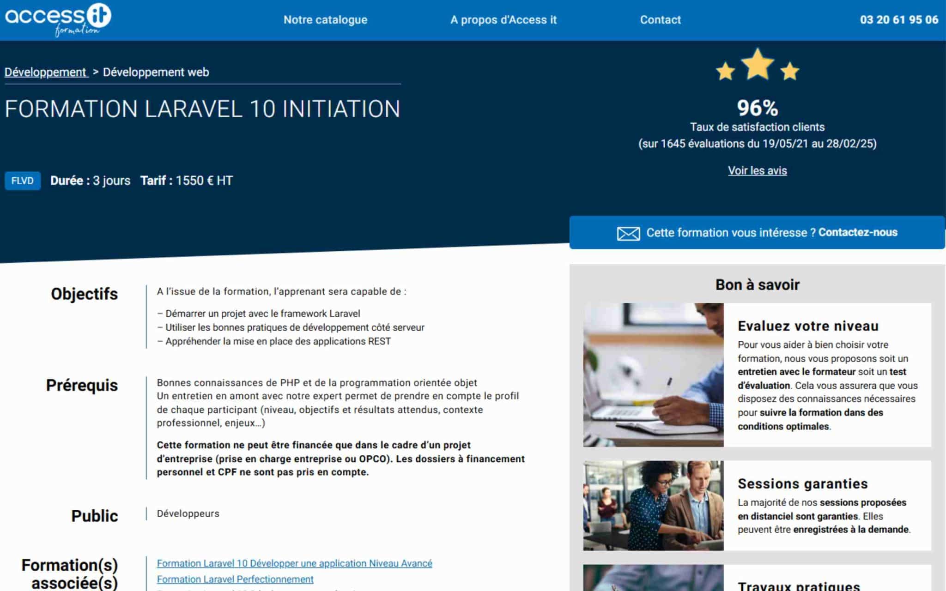Open the Notre catalogue menu
The width and height of the screenshot is (946, 591).
(x=325, y=20)
